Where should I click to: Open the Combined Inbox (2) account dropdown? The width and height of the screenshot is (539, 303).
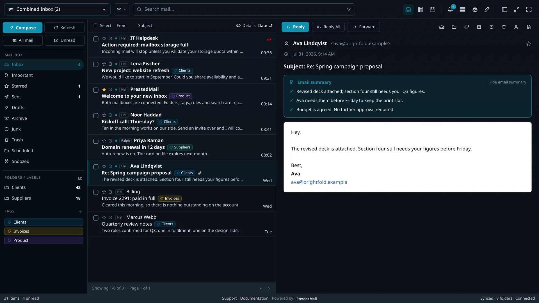[57, 9]
